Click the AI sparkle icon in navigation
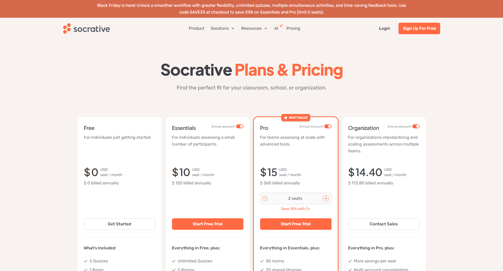 pyautogui.click(x=281, y=26)
